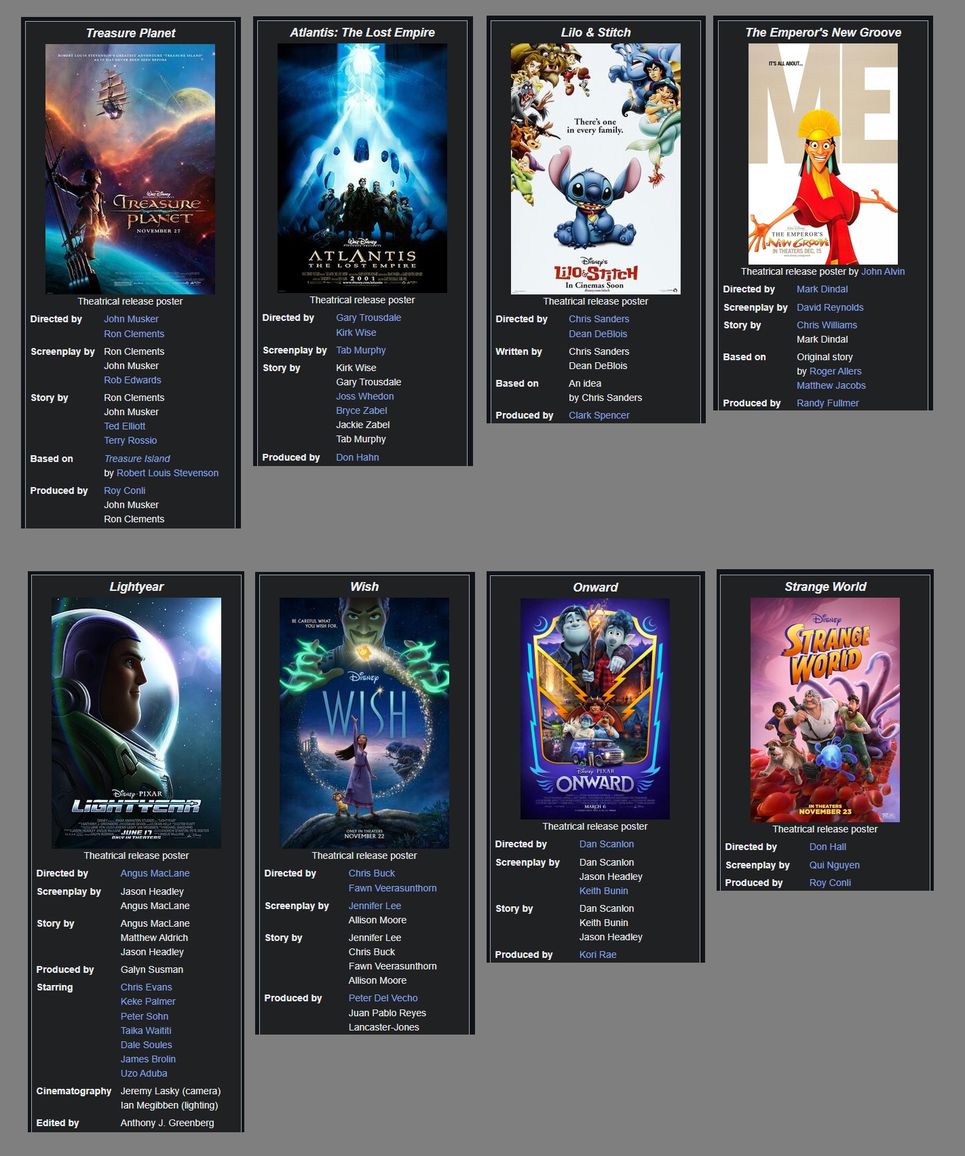Viewport: 965px width, 1156px height.
Task: Follow the John Alvin poster artist link
Action: click(883, 271)
